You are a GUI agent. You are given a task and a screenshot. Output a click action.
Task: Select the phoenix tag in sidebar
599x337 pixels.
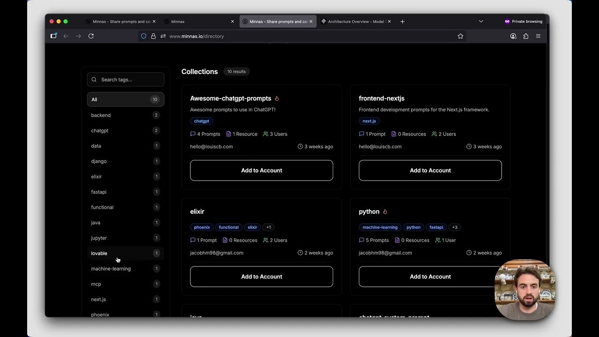coord(125,314)
